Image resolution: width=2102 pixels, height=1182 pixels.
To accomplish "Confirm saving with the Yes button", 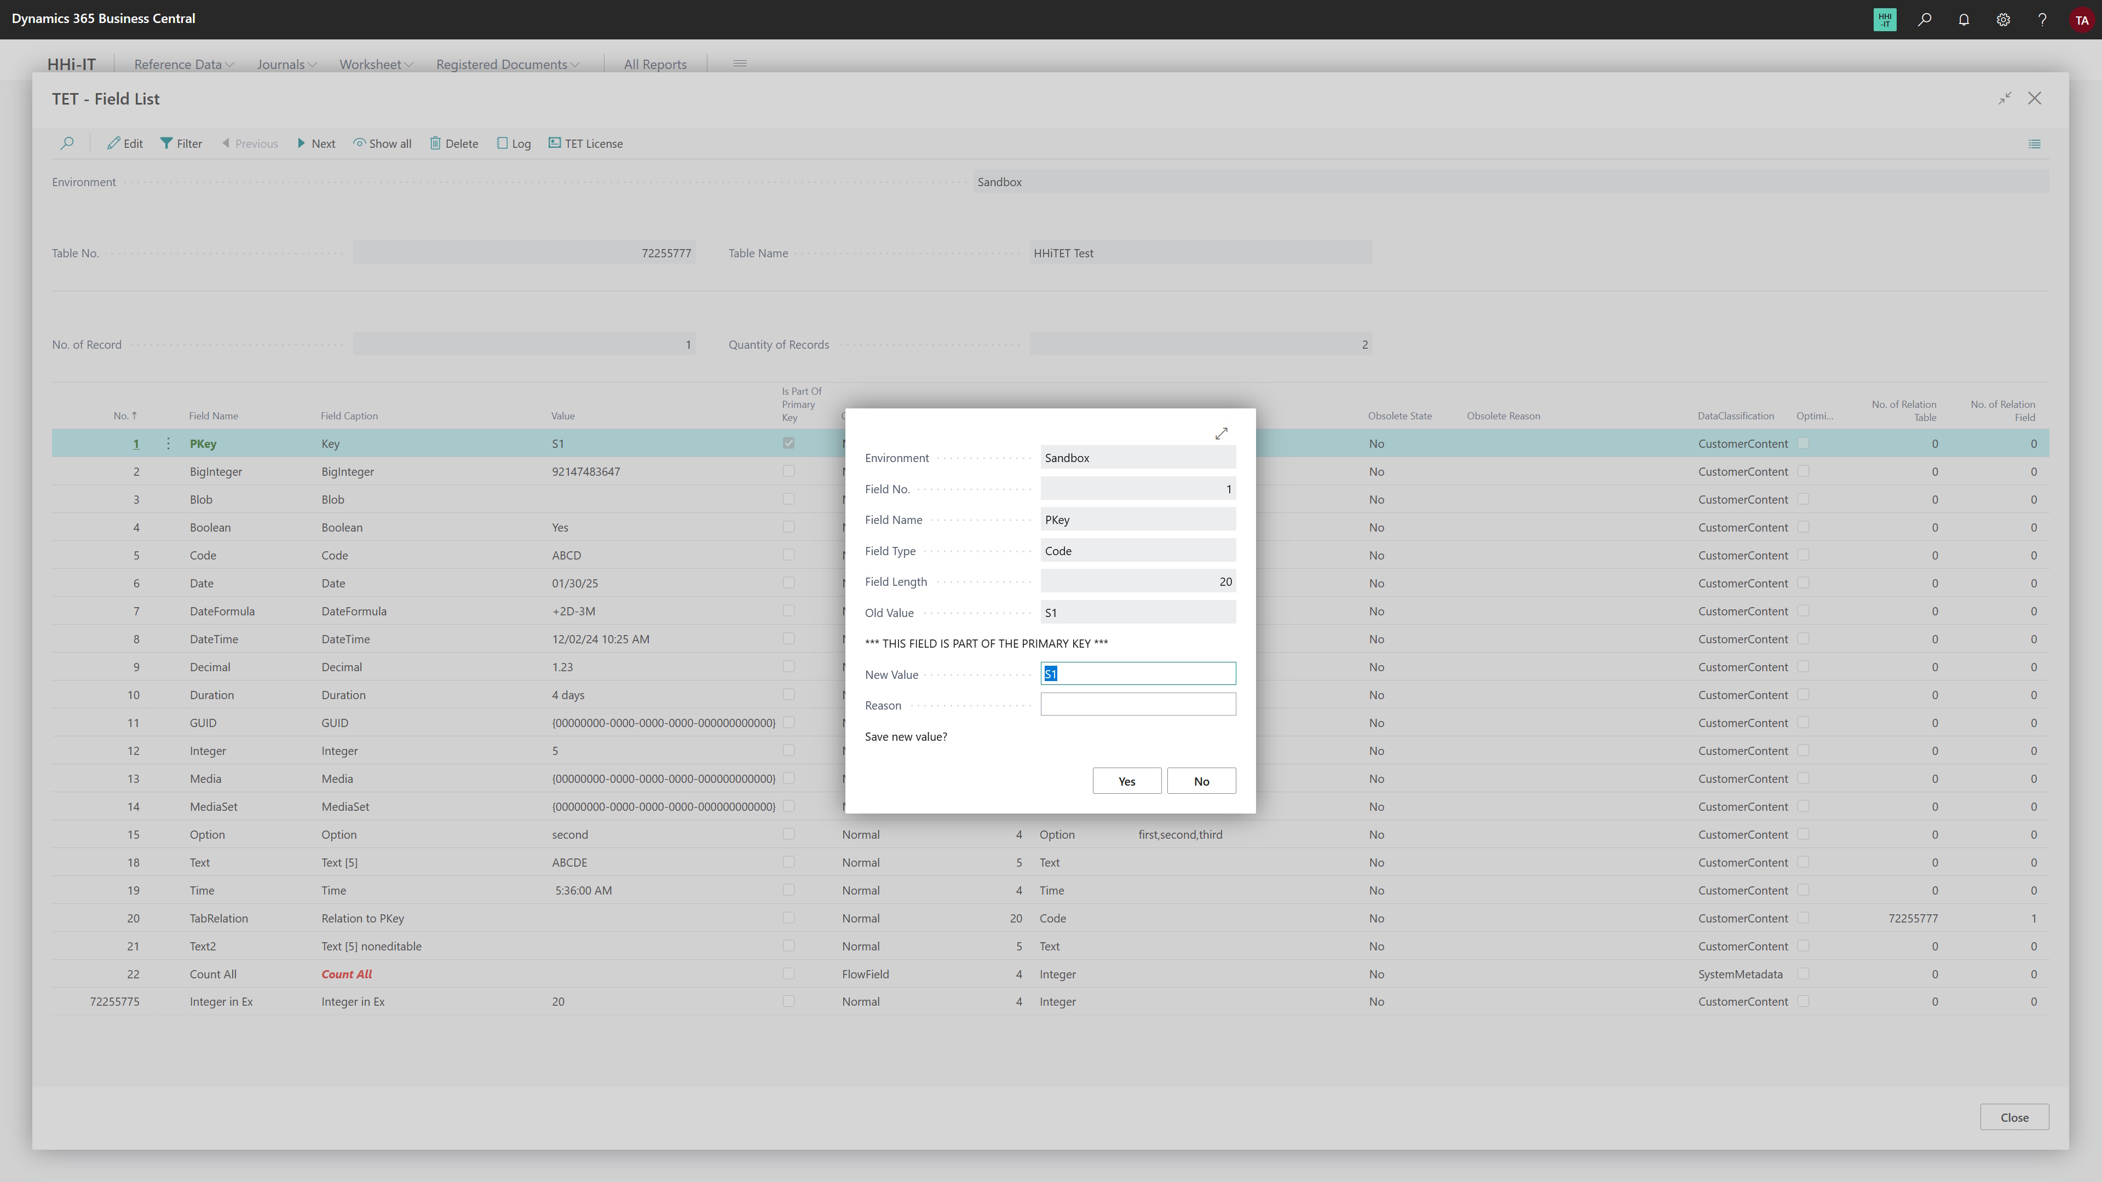I will (x=1126, y=781).
